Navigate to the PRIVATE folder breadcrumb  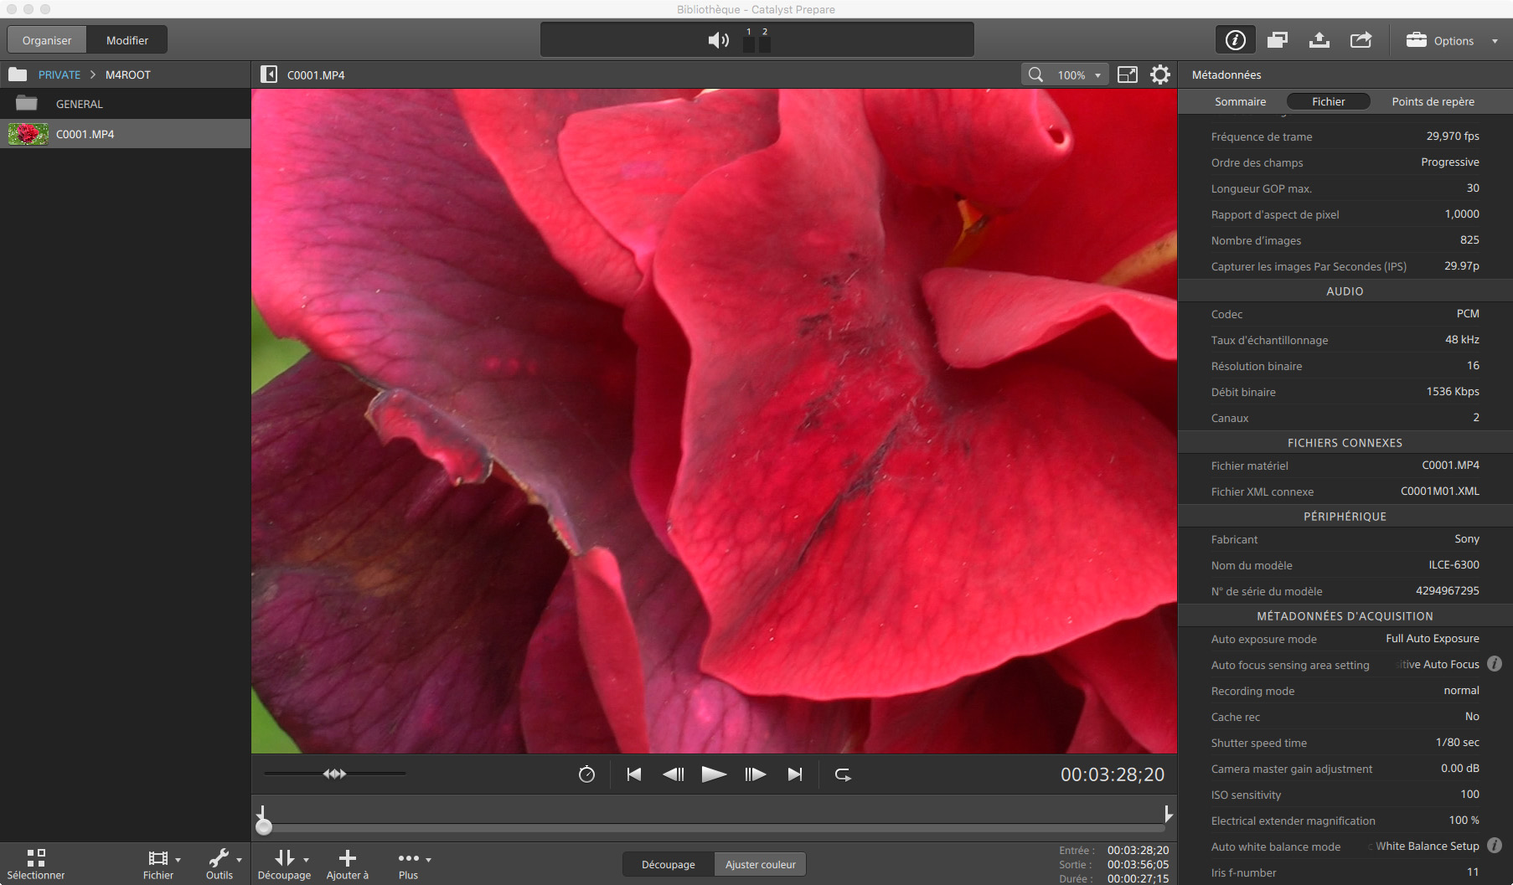coord(59,75)
